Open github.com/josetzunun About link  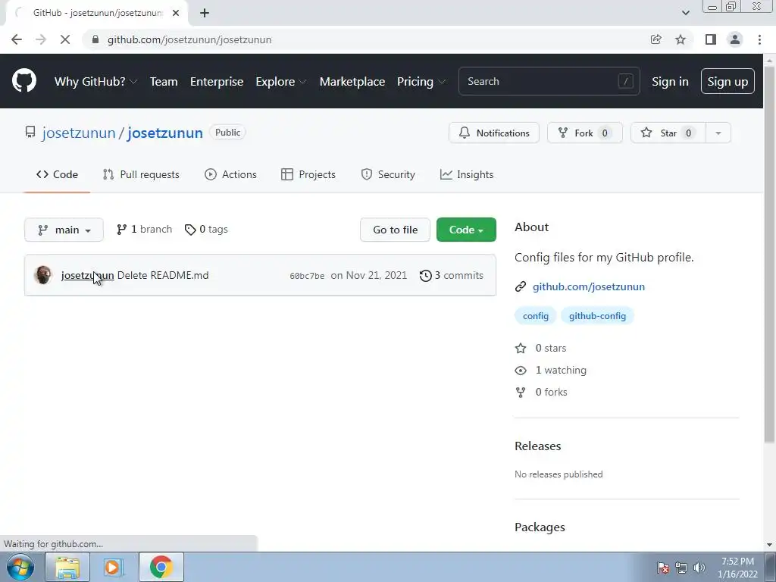click(x=588, y=286)
